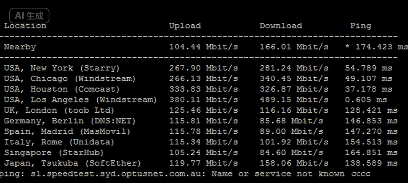The image size is (408, 183).
Task: Click the Germany, Berlin (DNS:NET) entry
Action: (x=70, y=121)
